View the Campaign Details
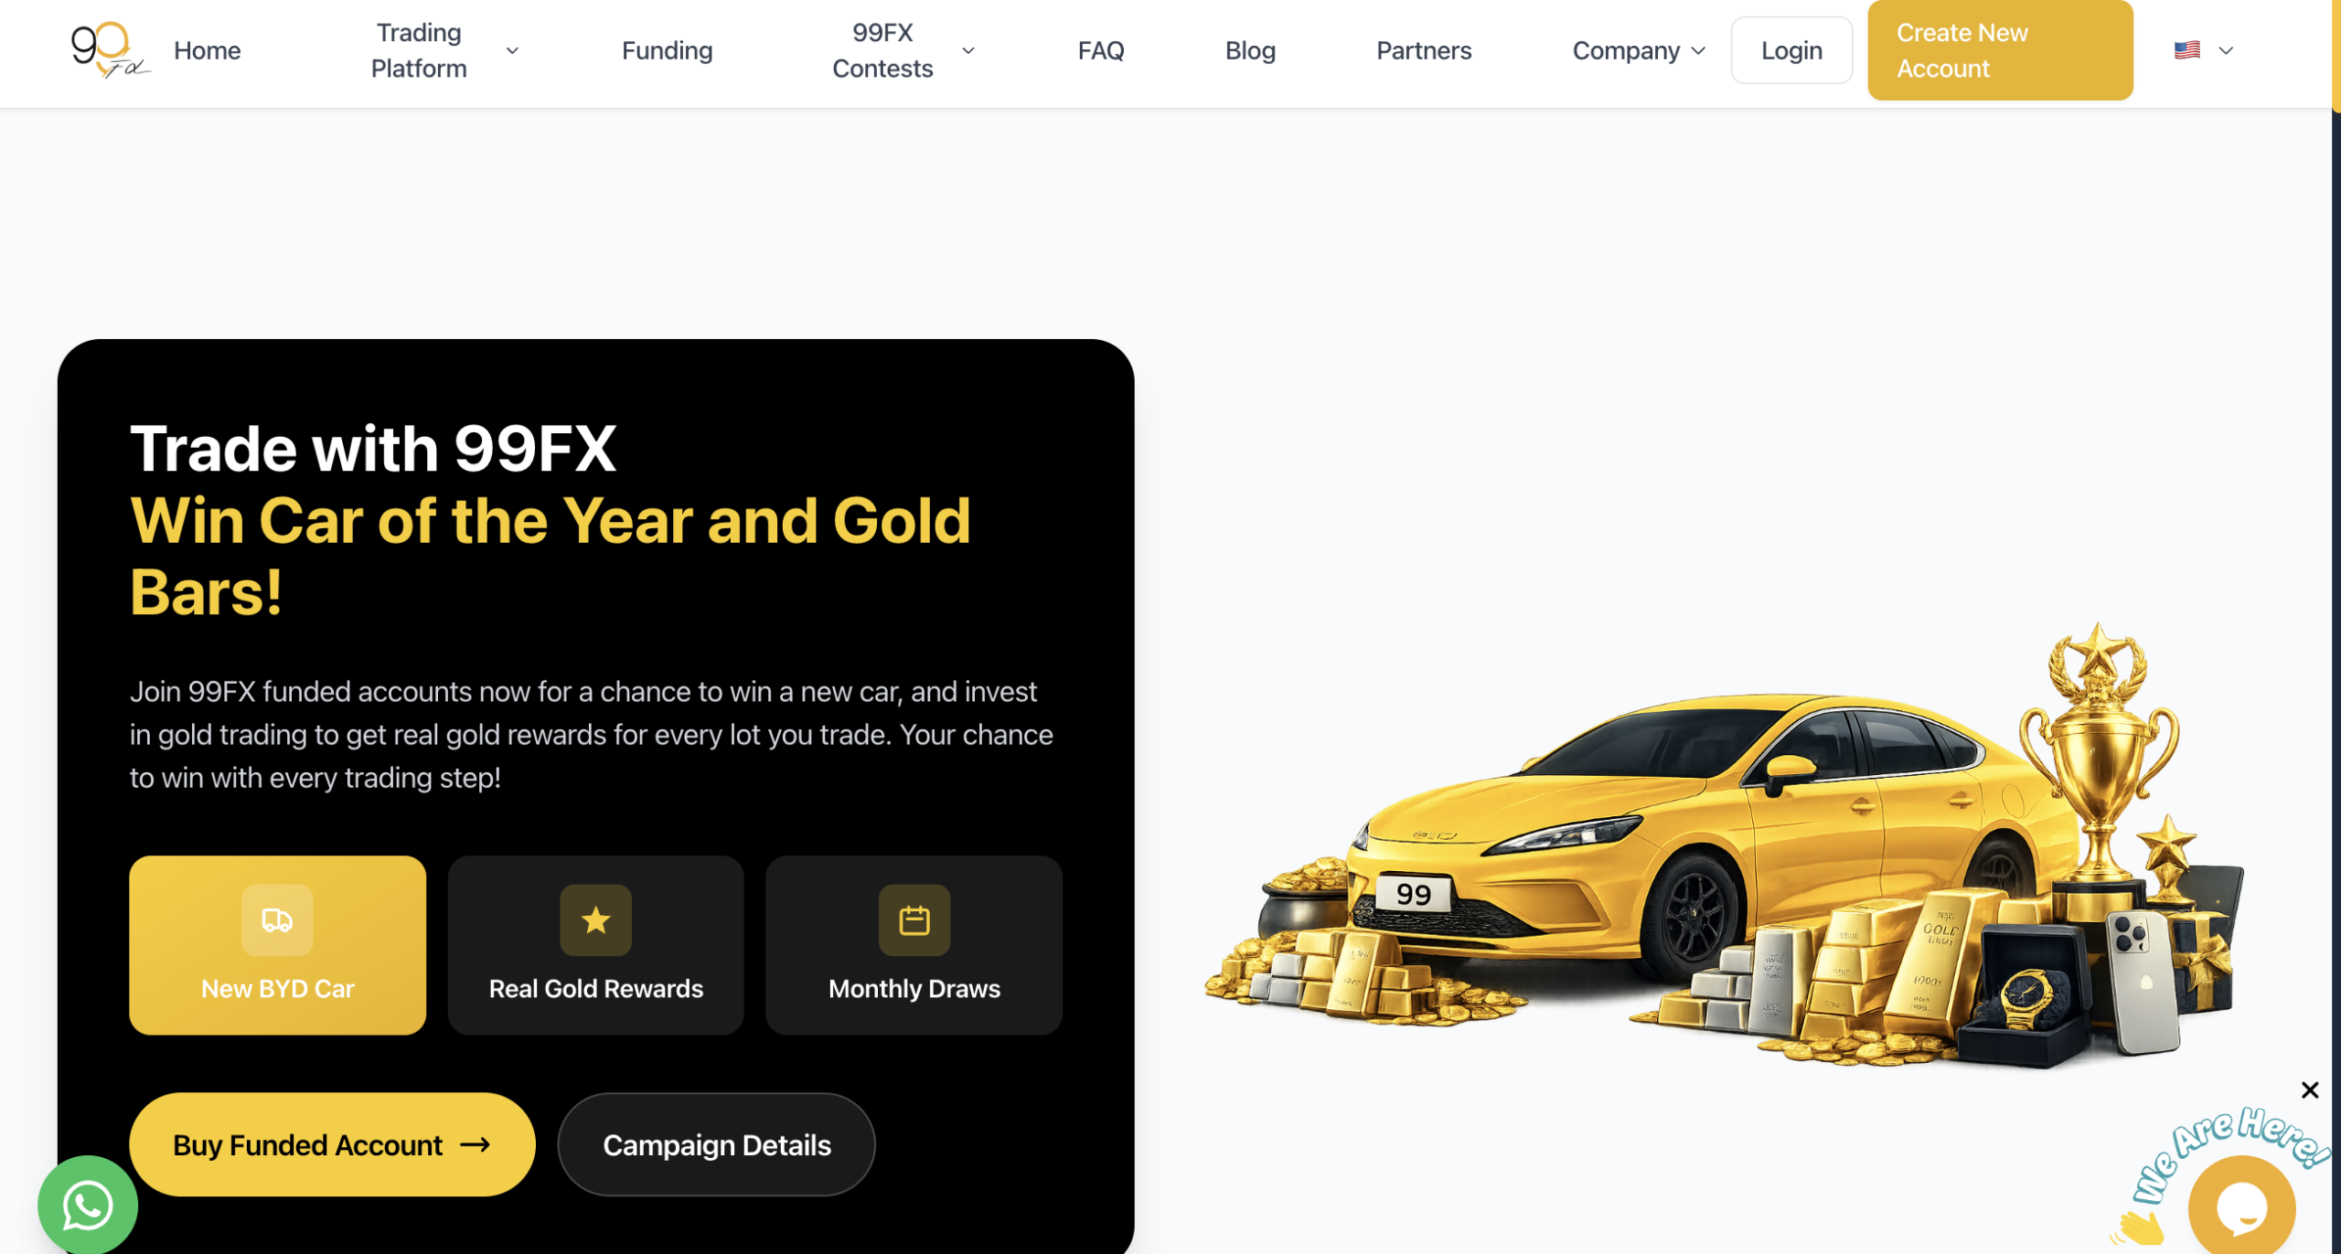 pyautogui.click(x=716, y=1144)
